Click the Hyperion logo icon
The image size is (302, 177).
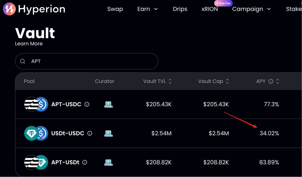click(9, 9)
